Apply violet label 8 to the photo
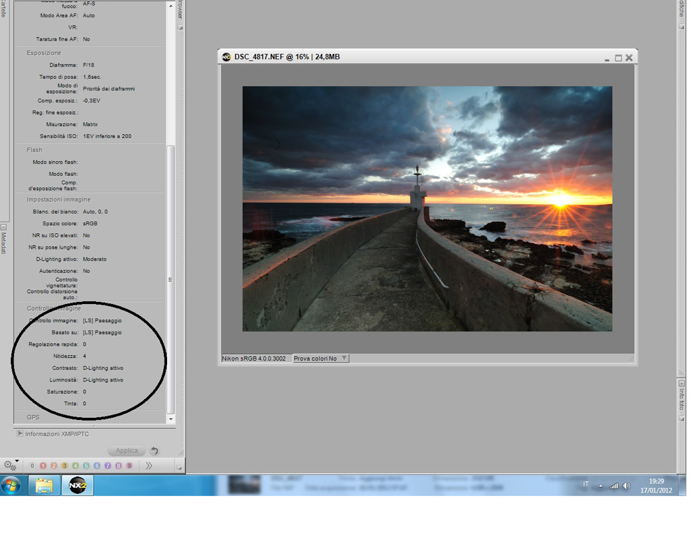Screen dimensions: 690x552 pos(119,466)
